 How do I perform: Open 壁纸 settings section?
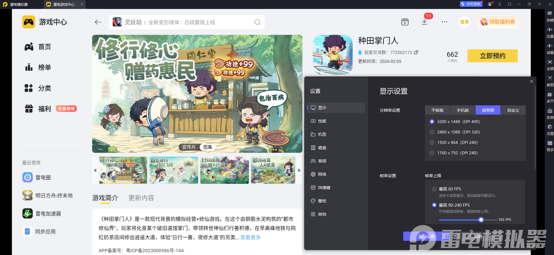tap(336, 201)
